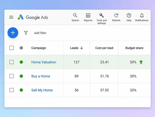The height and width of the screenshot is (117, 155).
Task: Click the 127 leads cell
Action: pyautogui.click(x=76, y=62)
